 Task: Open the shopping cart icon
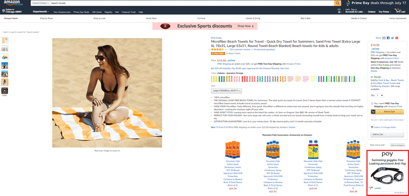pyautogui.click(x=400, y=11)
